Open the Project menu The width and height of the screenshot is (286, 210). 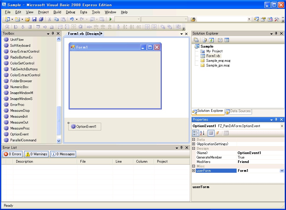tap(43, 12)
